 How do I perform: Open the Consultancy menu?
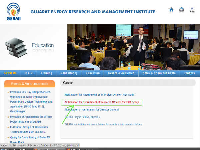click(69, 73)
